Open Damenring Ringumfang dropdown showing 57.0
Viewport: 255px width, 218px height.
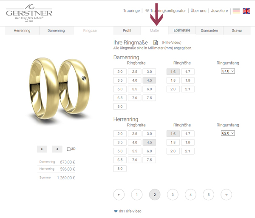(228, 71)
